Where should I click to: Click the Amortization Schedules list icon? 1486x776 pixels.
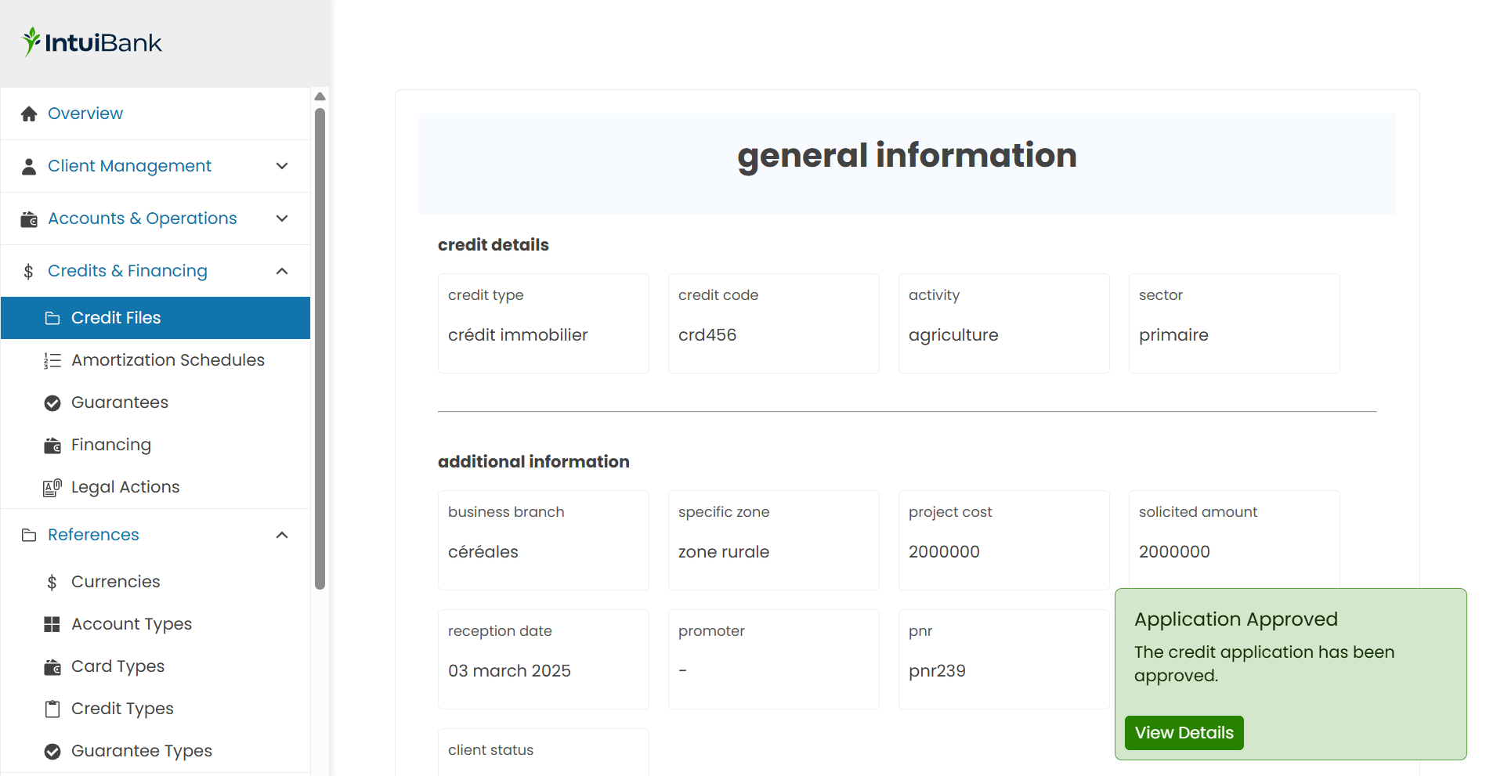coord(52,360)
